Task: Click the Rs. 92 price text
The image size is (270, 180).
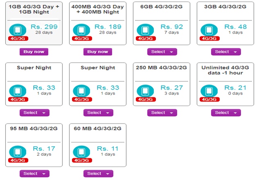Action: (x=171, y=27)
